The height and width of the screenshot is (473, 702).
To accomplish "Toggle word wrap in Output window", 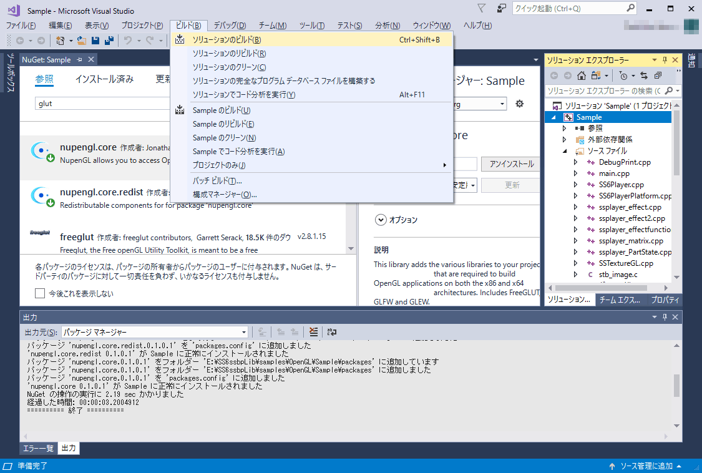I will click(x=332, y=332).
